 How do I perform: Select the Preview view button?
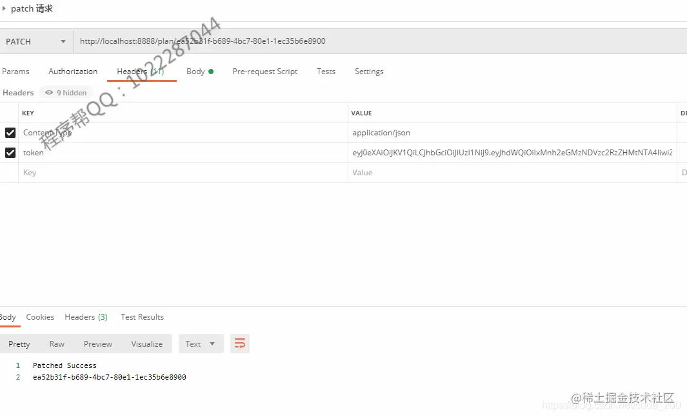(x=97, y=344)
